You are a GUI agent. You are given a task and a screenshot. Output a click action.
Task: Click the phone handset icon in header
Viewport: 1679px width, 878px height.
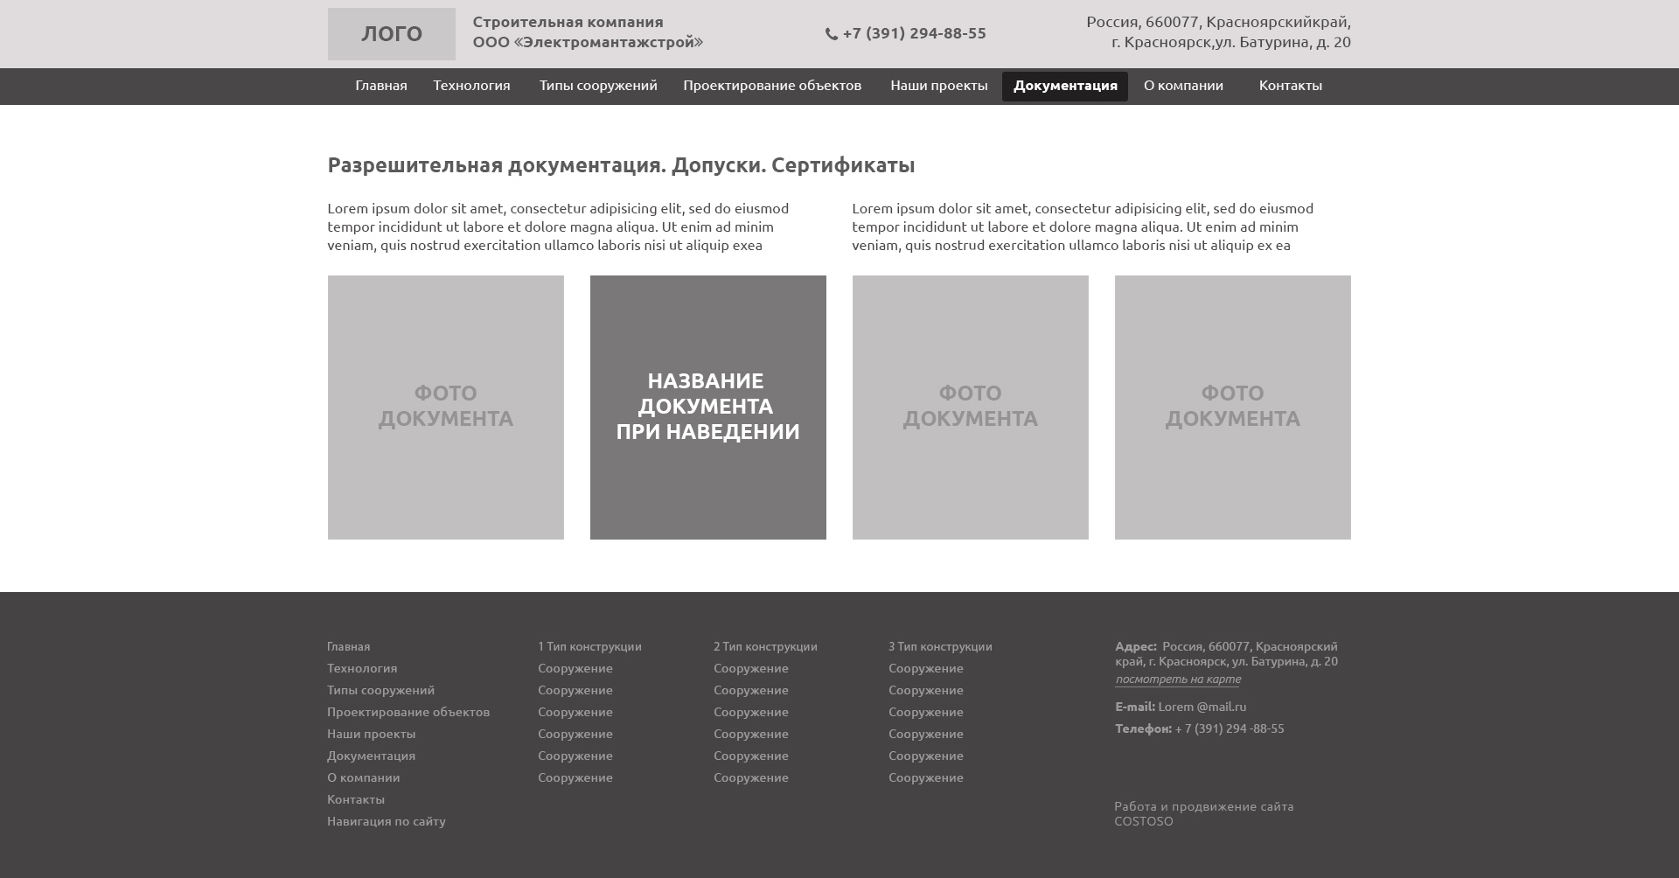click(x=829, y=33)
